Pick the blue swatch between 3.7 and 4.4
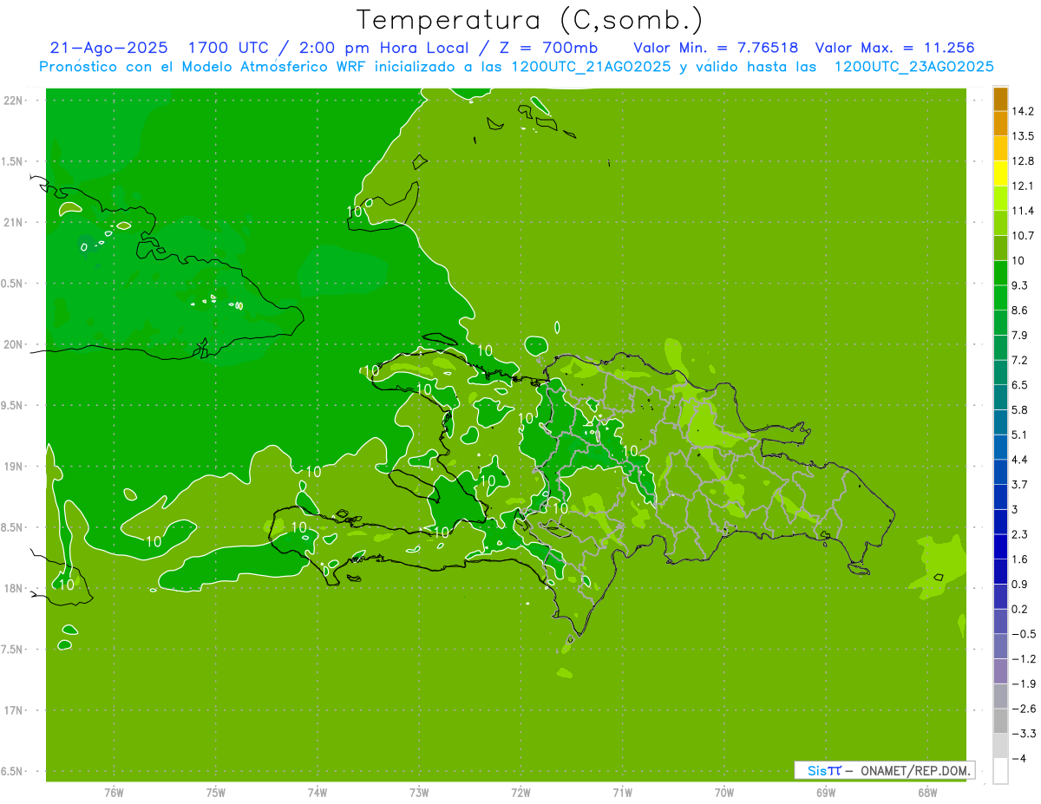1041x804 pixels. click(x=1000, y=472)
